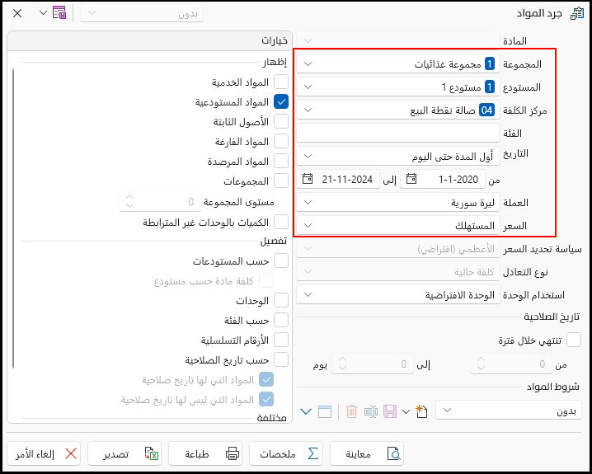Open calendar picker for 1-1-2020 start date
592x474 pixels.
click(x=411, y=179)
